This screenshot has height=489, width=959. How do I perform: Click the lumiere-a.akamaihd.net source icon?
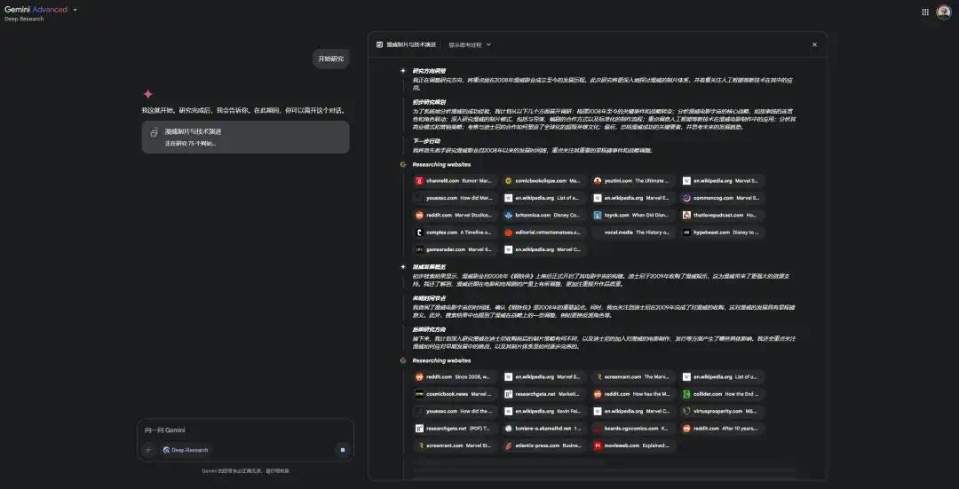[508, 429]
